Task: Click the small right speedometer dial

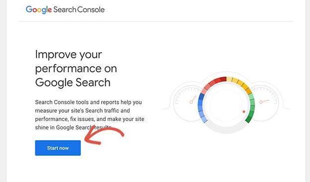Action: pos(267,103)
